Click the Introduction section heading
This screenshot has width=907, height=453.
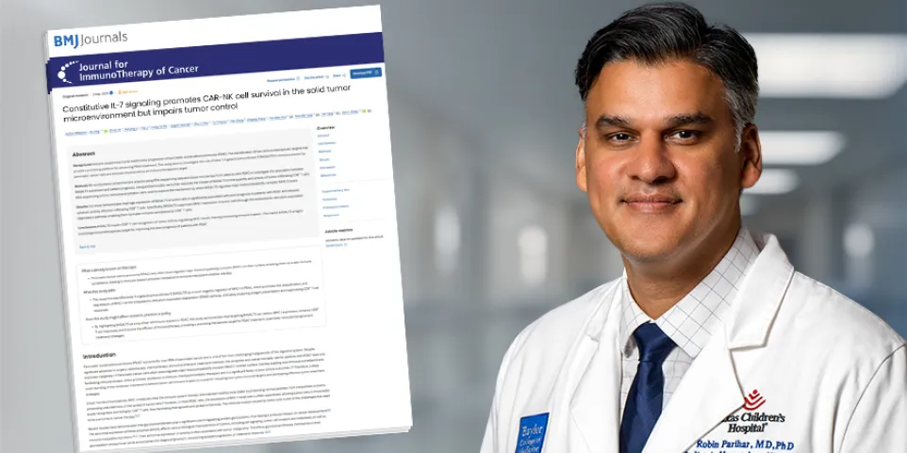coord(98,355)
